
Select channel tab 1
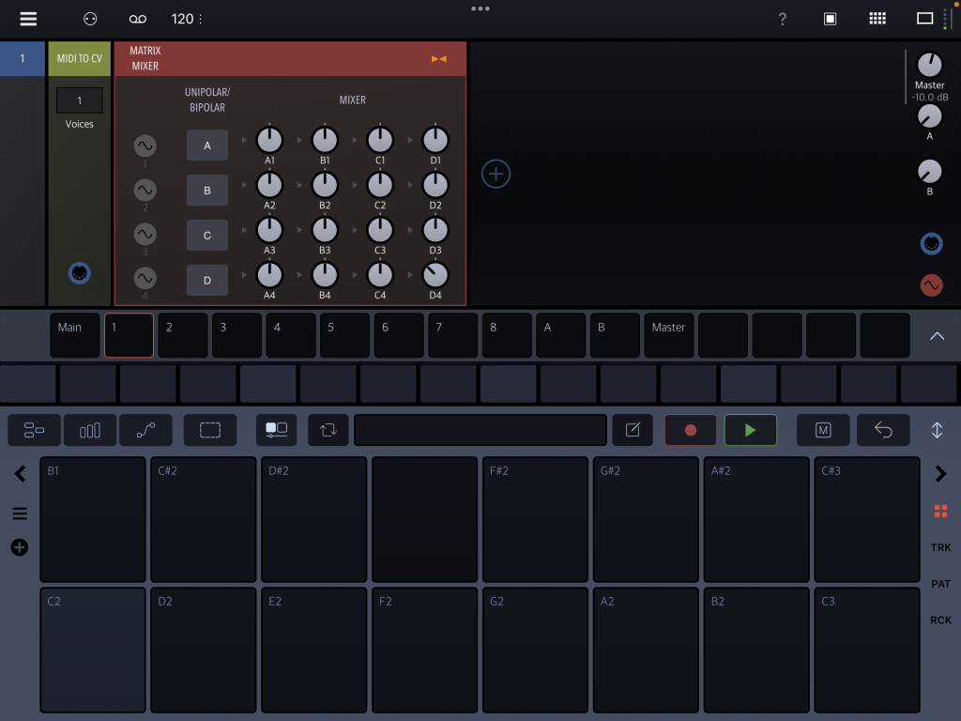point(129,335)
